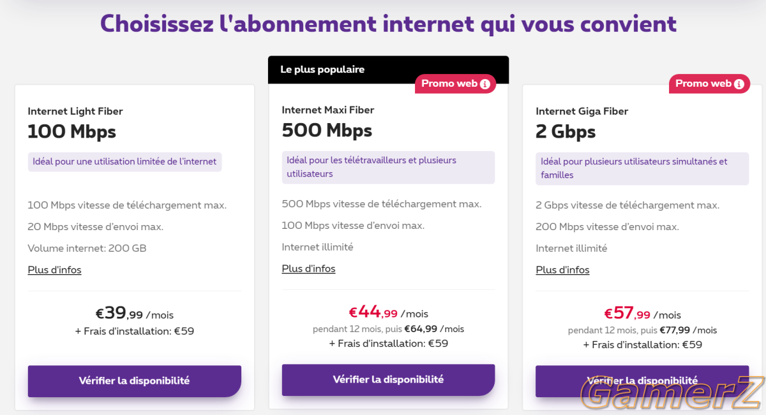Image resolution: width=766 pixels, height=415 pixels.
Task: Check availability for the 2 Gbps Giga Fiber plan
Action: tap(642, 381)
